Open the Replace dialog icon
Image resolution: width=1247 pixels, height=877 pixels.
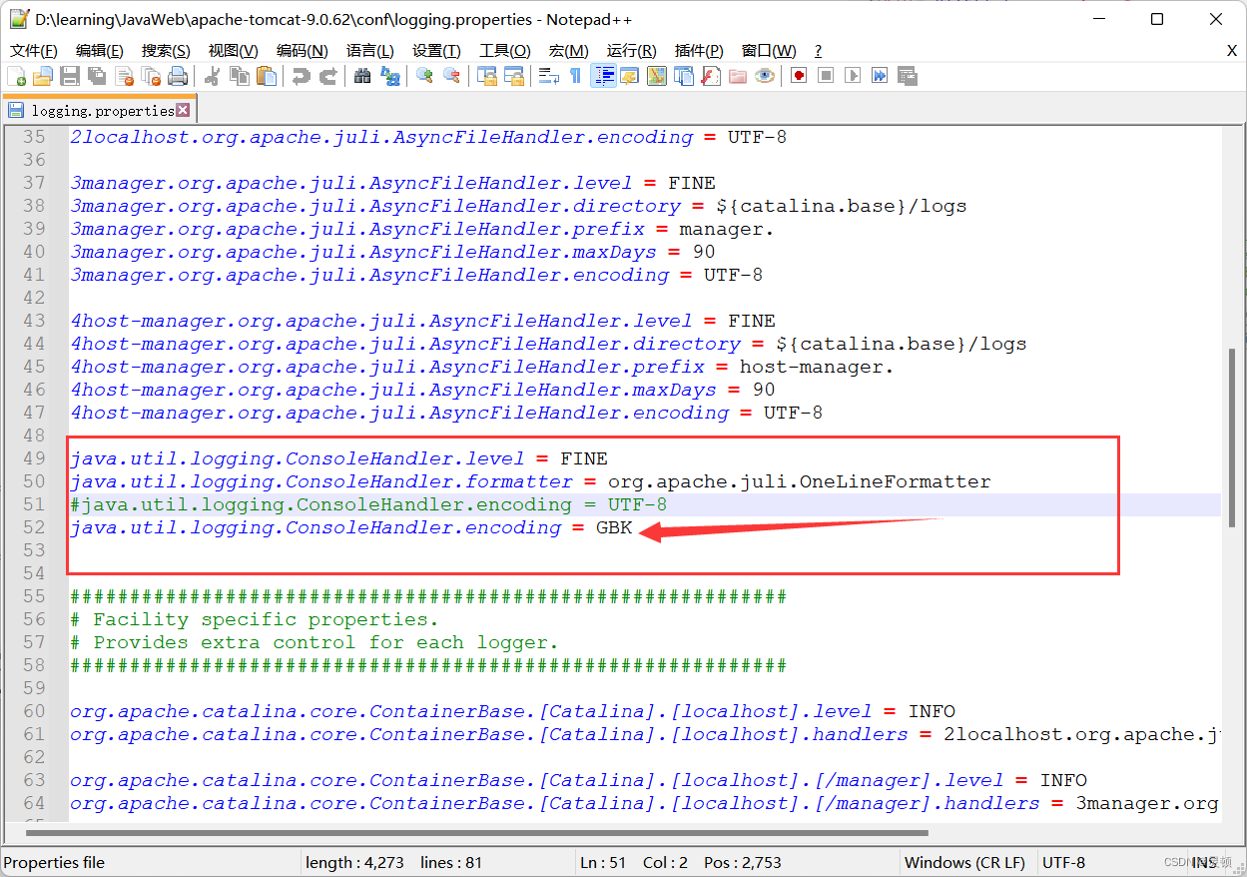click(389, 76)
